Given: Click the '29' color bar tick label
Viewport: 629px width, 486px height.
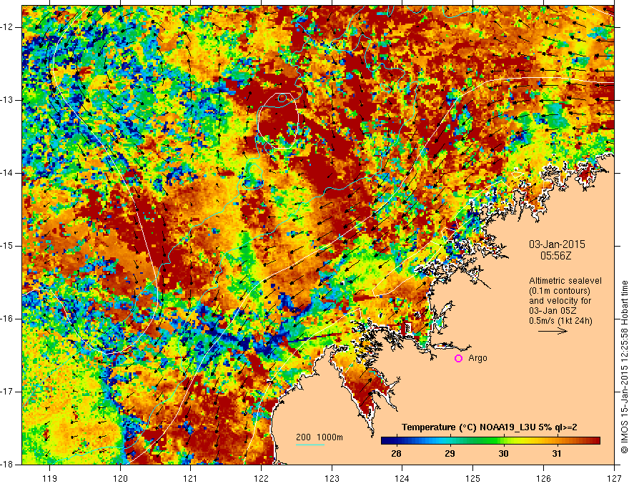Looking at the screenshot, I should click(450, 454).
